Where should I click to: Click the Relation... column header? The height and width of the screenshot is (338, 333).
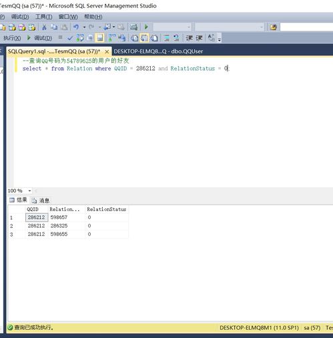click(67, 209)
